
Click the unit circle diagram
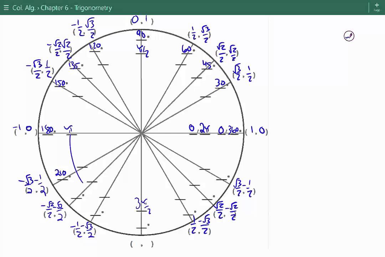[141, 132]
